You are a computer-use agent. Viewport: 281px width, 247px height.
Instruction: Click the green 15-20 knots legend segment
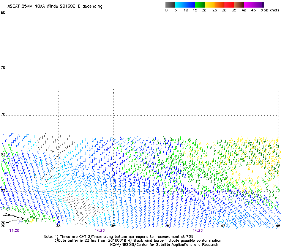pyautogui.click(x=200, y=5)
